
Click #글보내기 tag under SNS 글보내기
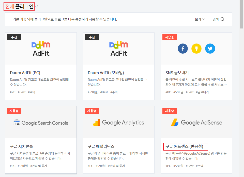point(202,92)
